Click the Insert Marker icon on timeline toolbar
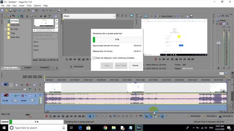Image resolution: width=234 pixels, height=131 pixels. click(x=136, y=116)
